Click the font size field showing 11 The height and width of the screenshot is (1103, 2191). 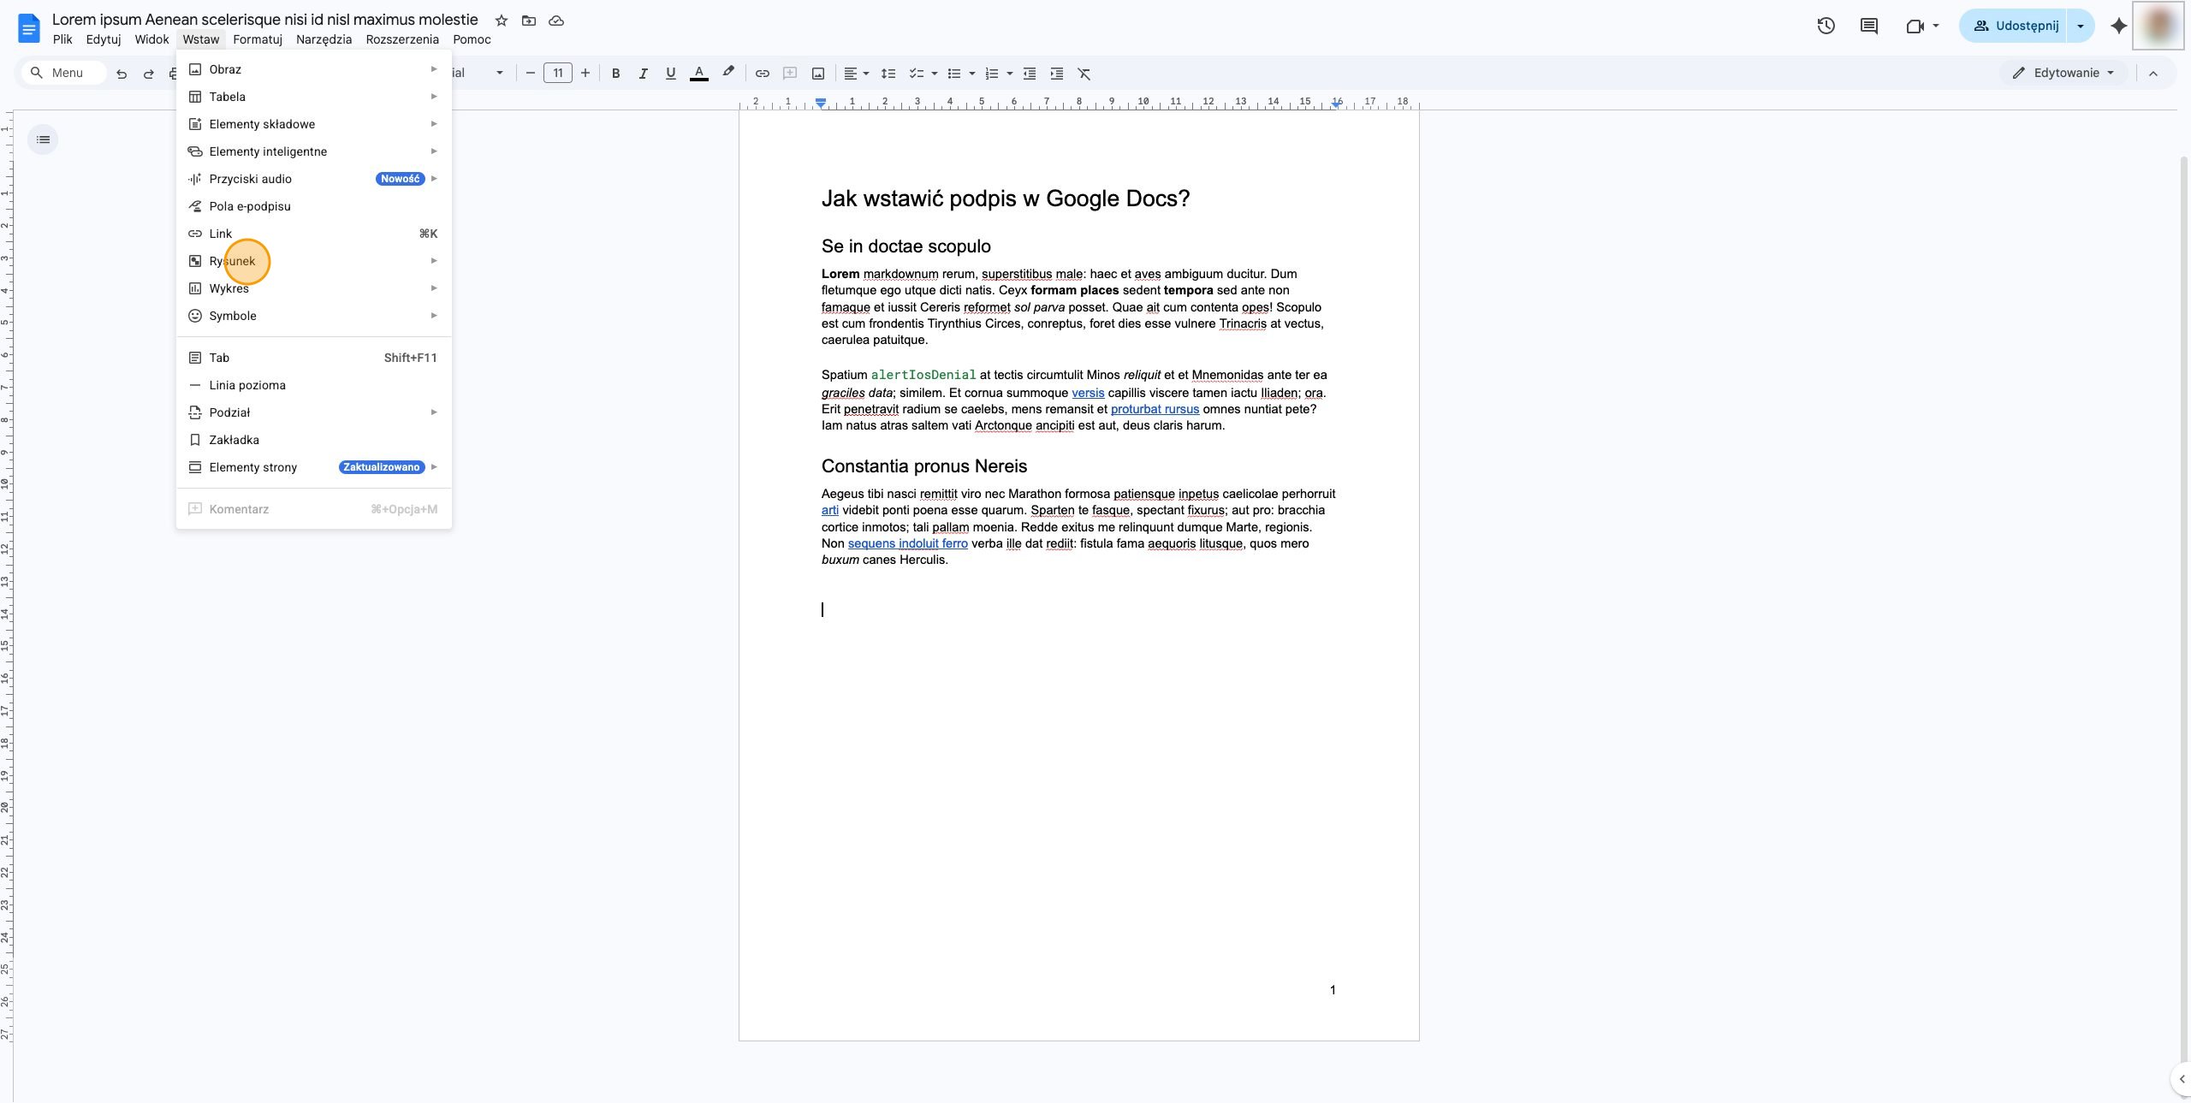(x=558, y=74)
